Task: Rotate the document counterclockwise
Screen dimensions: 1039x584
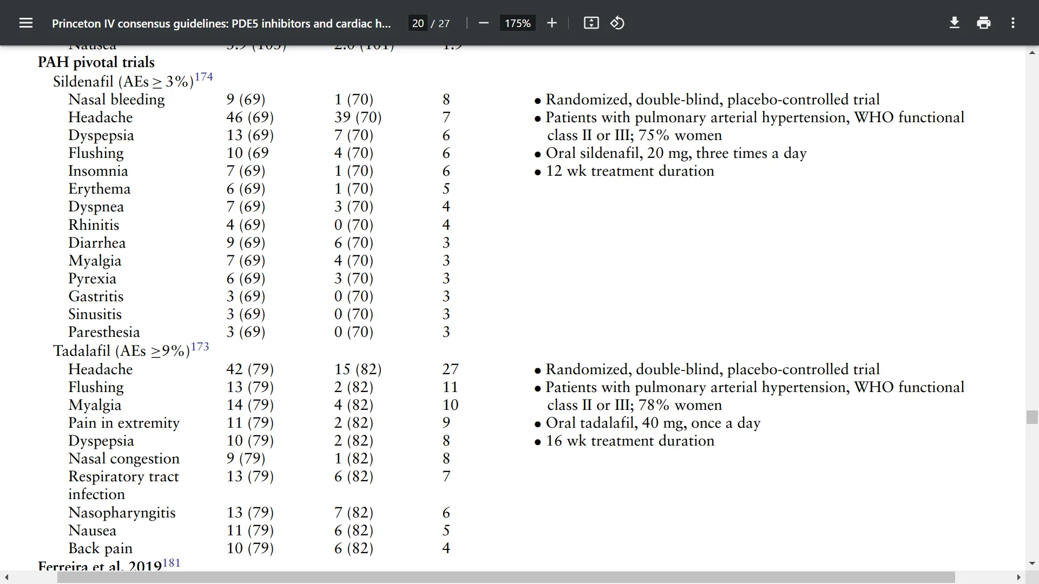Action: (617, 23)
